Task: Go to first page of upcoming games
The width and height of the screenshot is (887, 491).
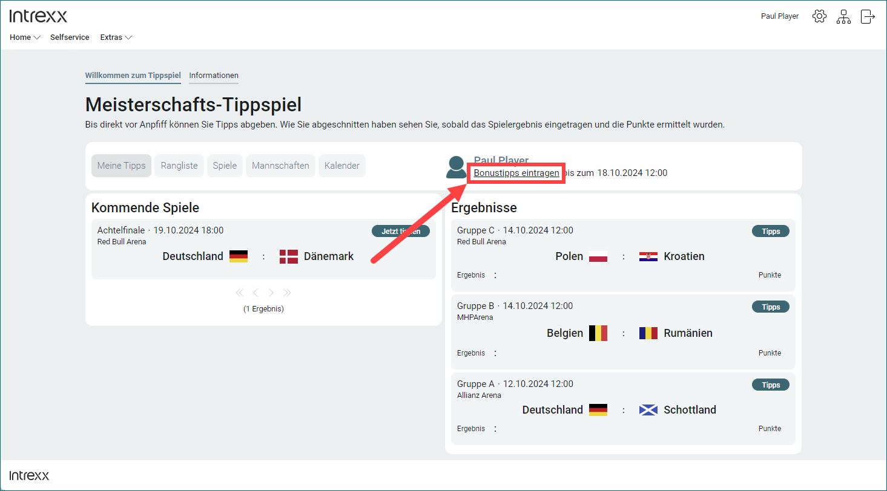Action: (x=240, y=293)
